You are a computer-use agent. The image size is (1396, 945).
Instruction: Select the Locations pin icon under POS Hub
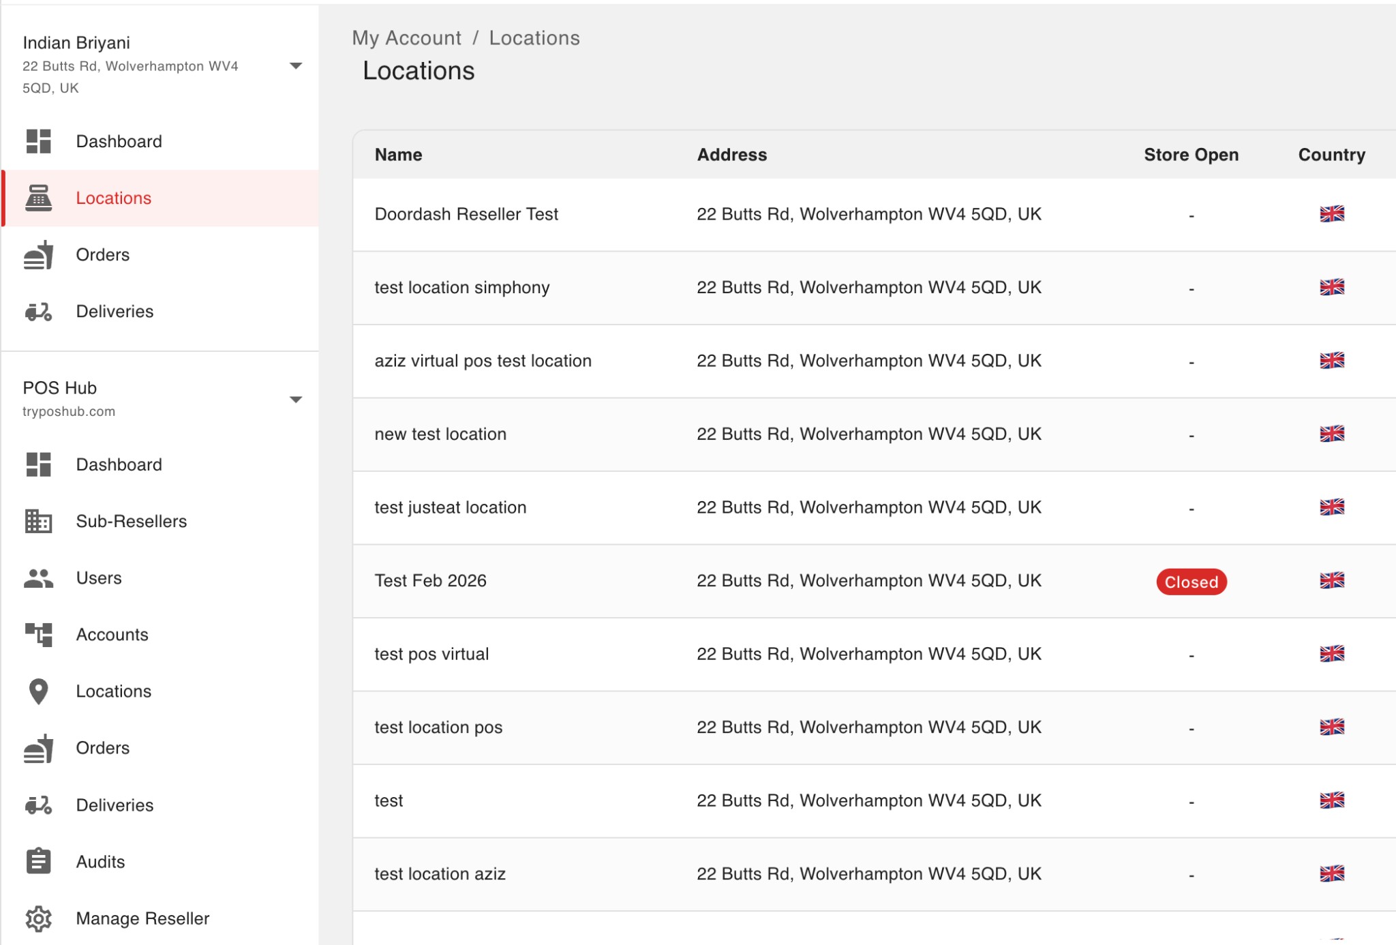click(38, 691)
